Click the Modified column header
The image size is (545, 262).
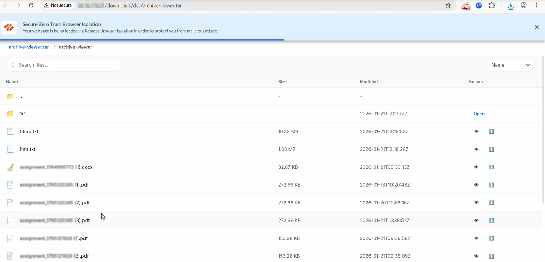tap(369, 82)
